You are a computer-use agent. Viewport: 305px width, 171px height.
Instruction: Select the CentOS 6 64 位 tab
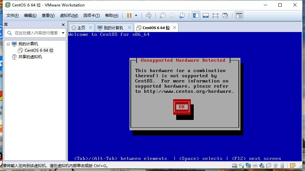coord(156,28)
